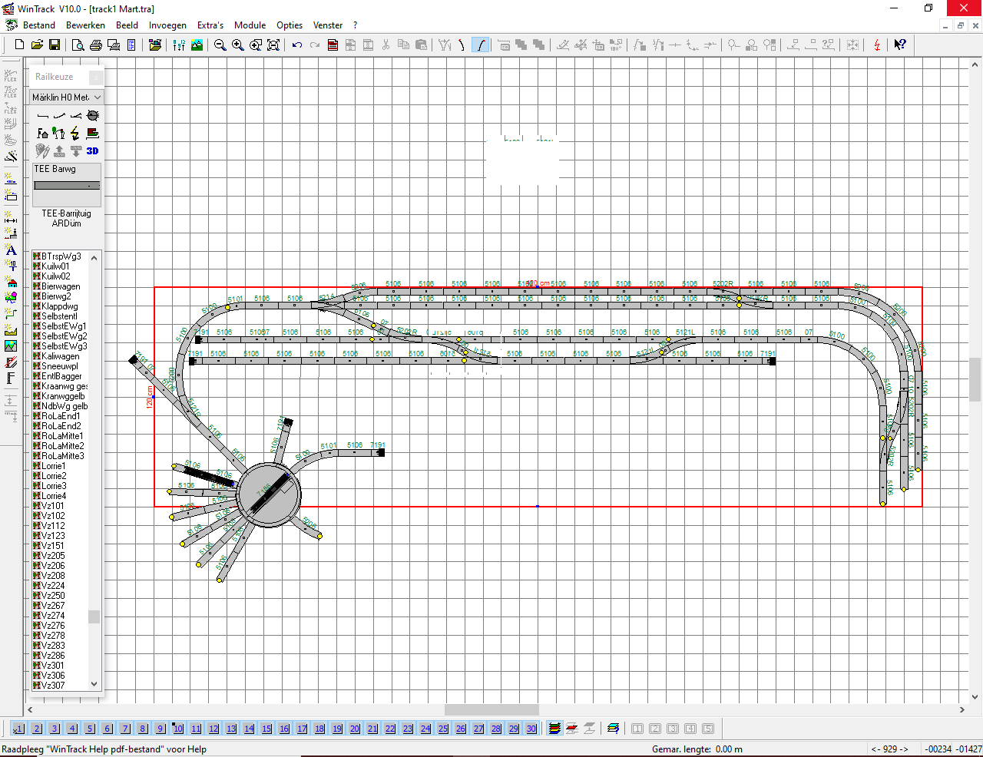Open the Bestand menu
The height and width of the screenshot is (757, 983).
tap(39, 25)
